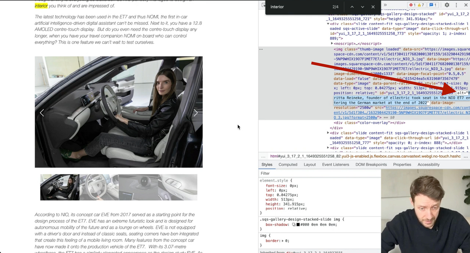Image resolution: width=470 pixels, height=253 pixels.
Task: Click the .sqs-gallery-design-stacked-slide img selector
Action: [301, 219]
